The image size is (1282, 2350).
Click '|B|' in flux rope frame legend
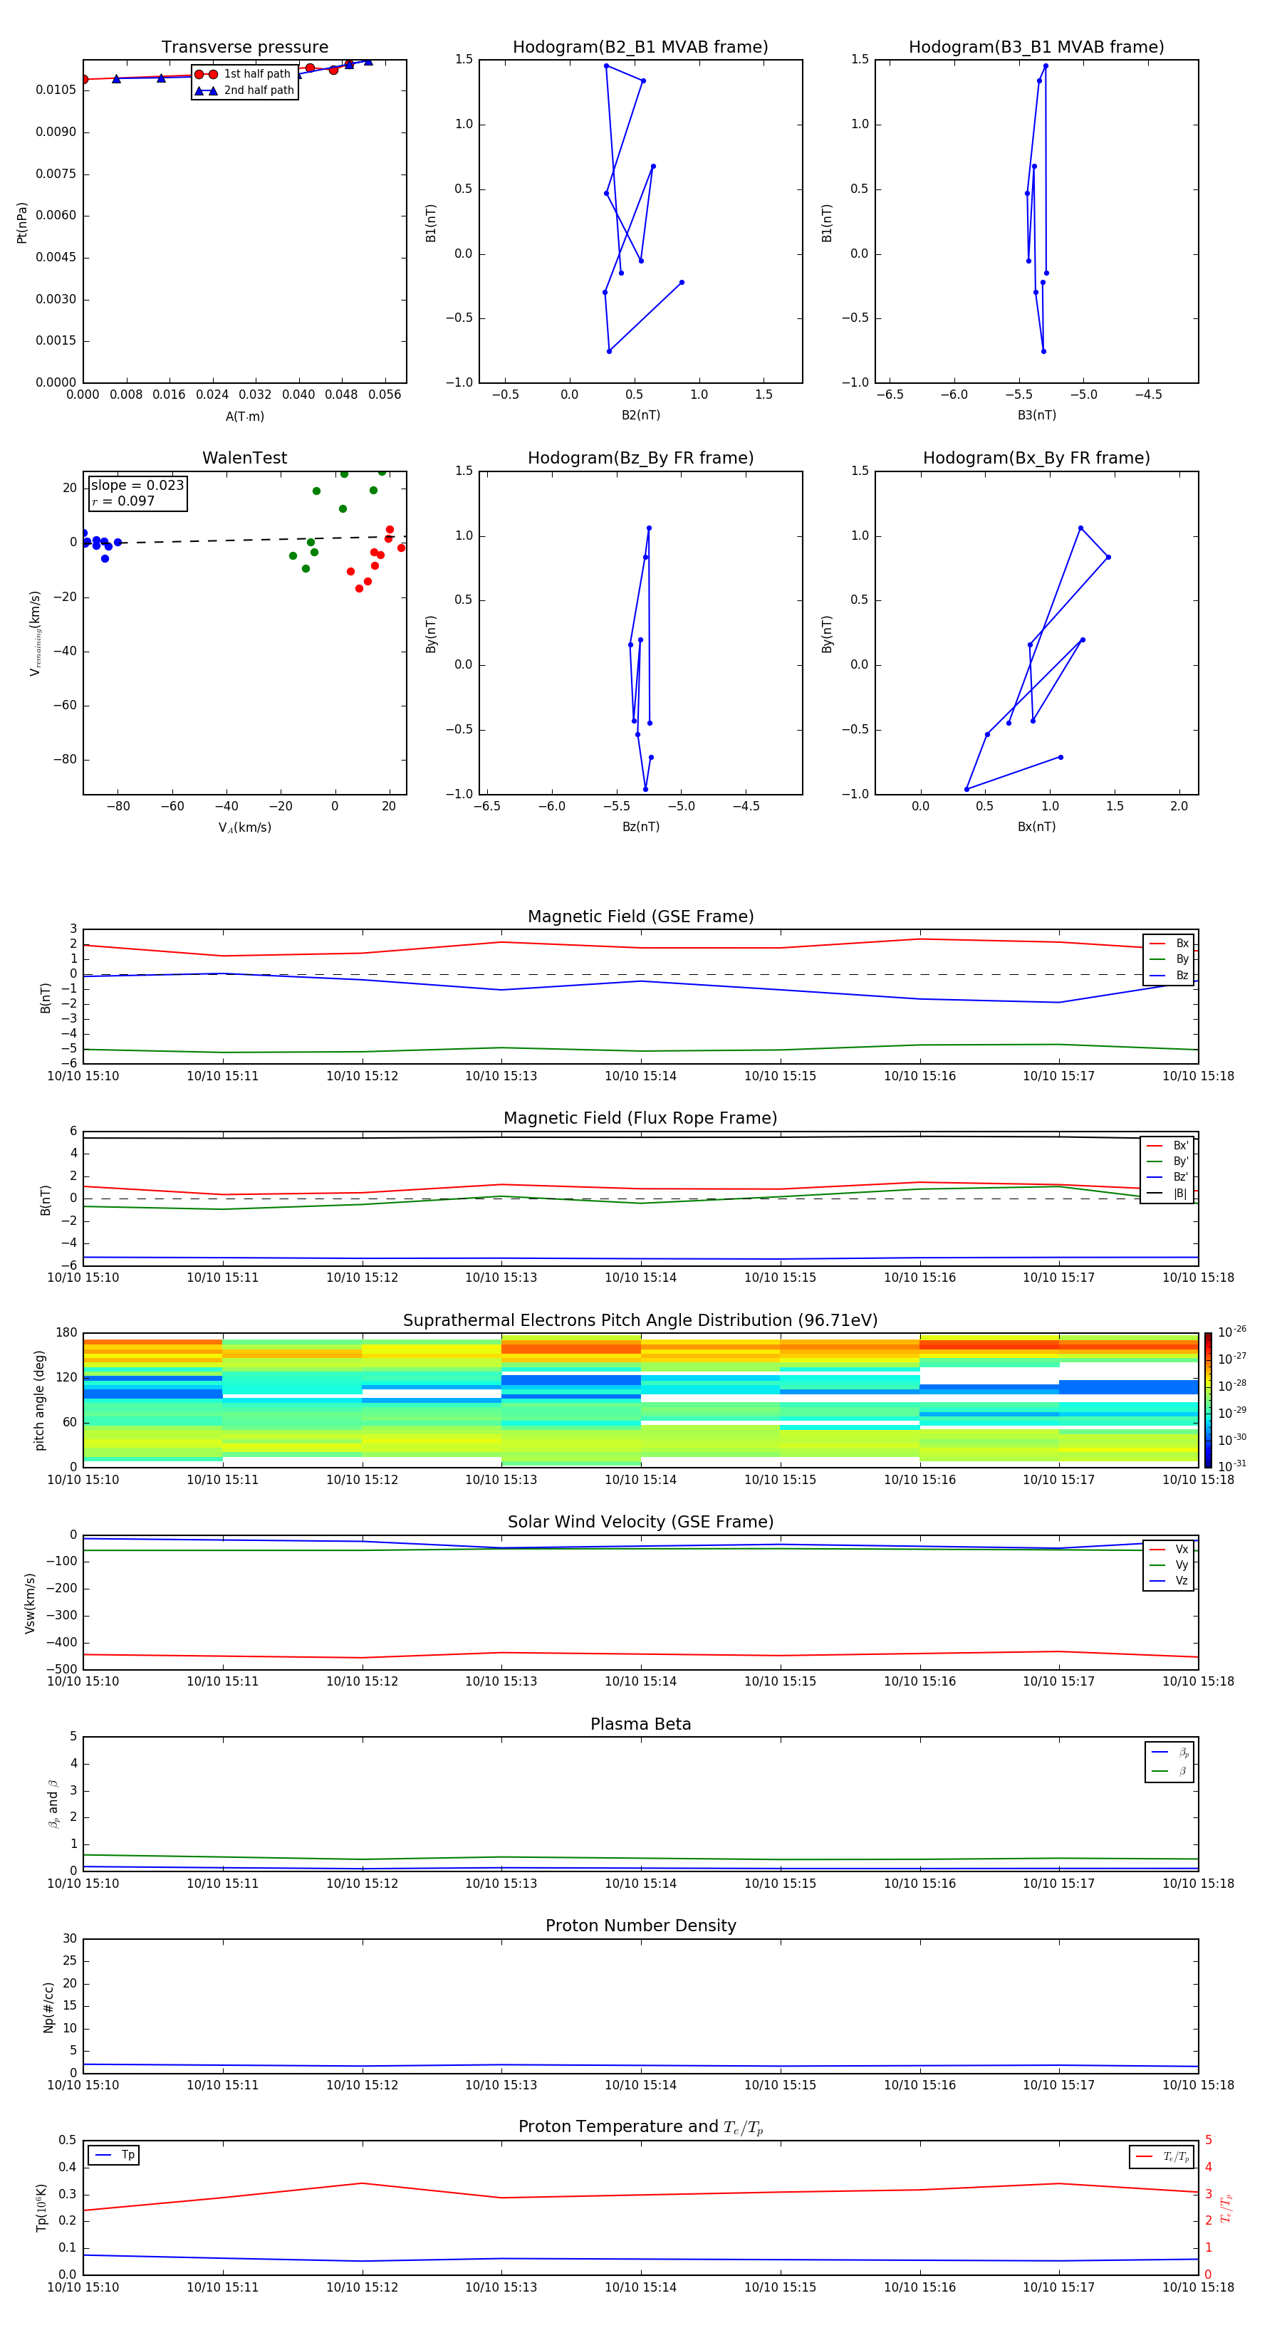pyautogui.click(x=1181, y=1194)
